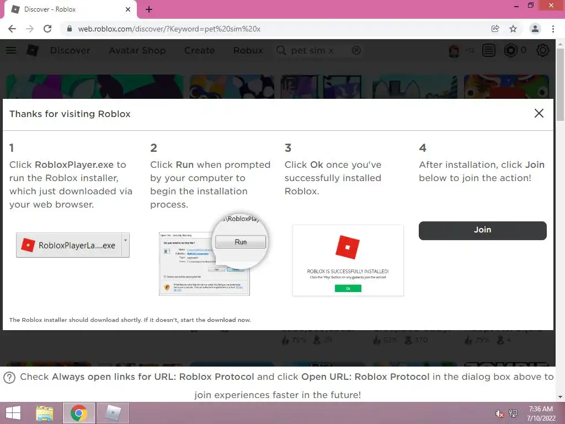Open the Chrome three-dot menu
Image resolution: width=565 pixels, height=424 pixels.
553,29
